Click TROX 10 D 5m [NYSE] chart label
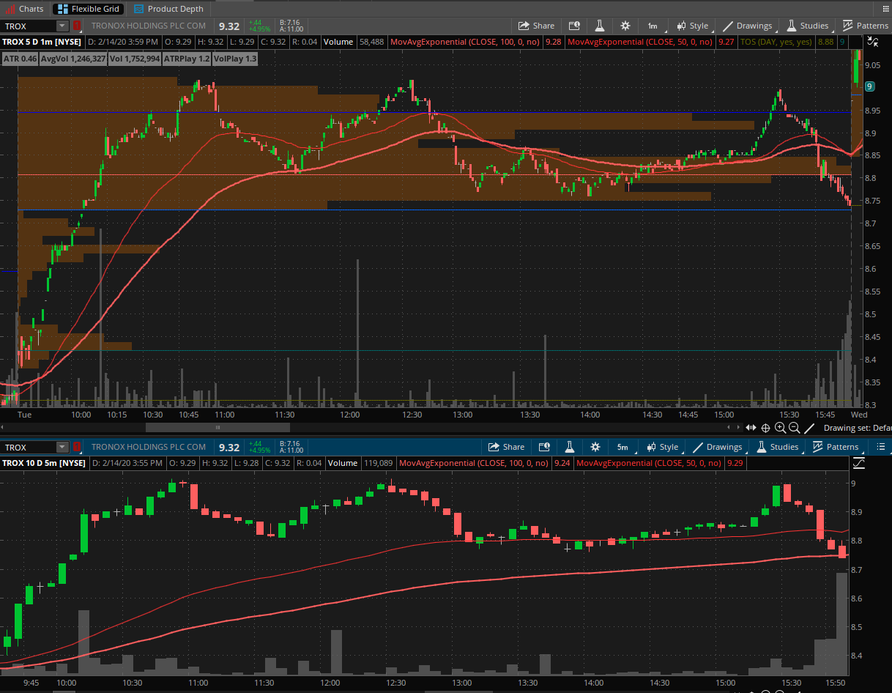Screen dimensions: 892x693 (x=45, y=463)
